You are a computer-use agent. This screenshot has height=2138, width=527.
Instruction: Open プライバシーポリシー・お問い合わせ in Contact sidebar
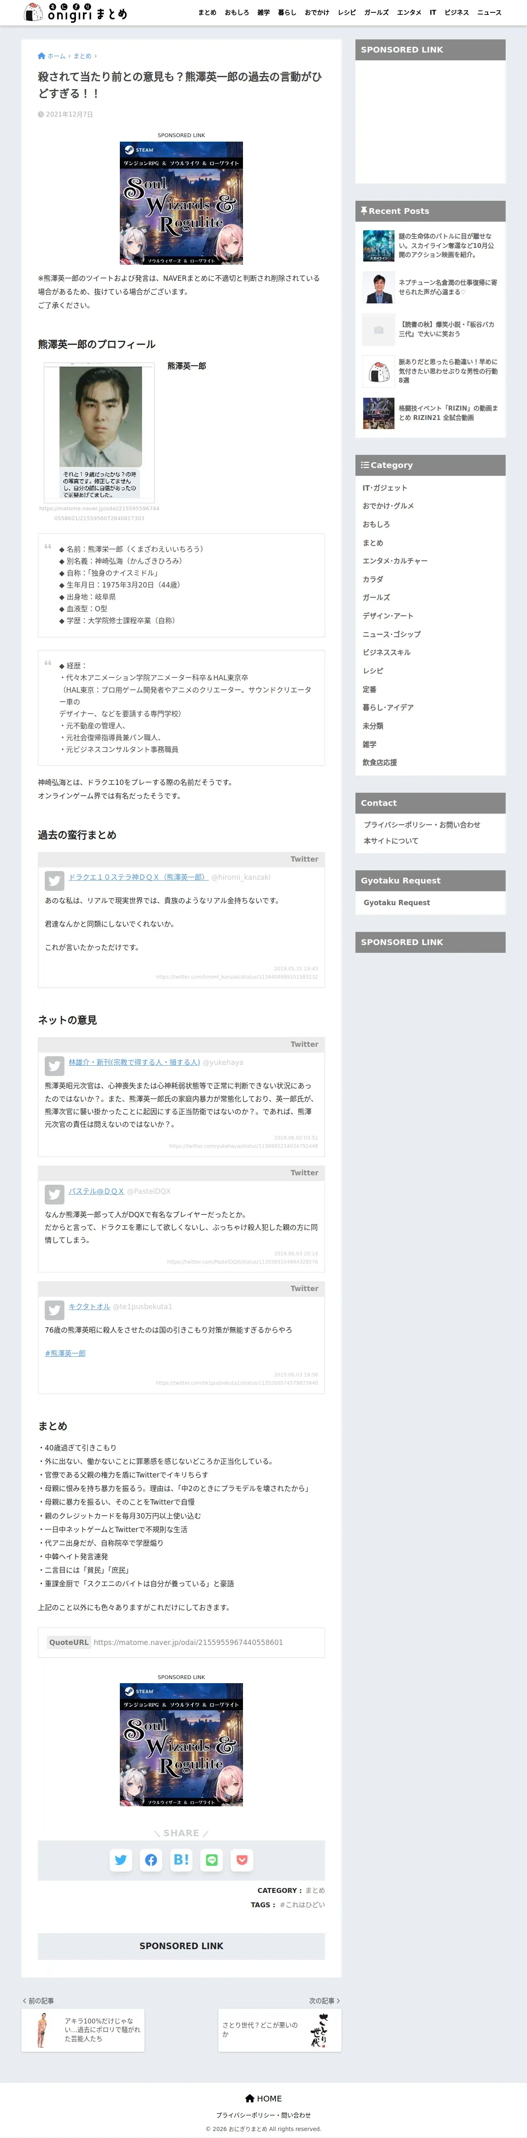pos(422,825)
